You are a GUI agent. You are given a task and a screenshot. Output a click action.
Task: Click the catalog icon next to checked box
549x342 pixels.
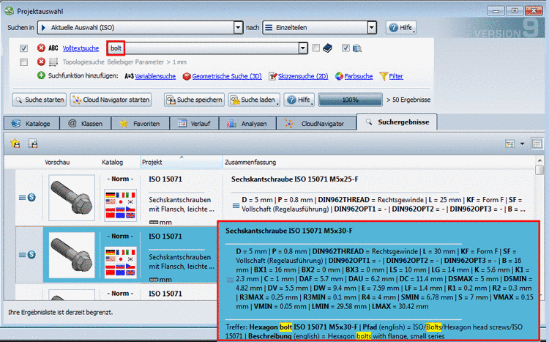click(x=357, y=48)
